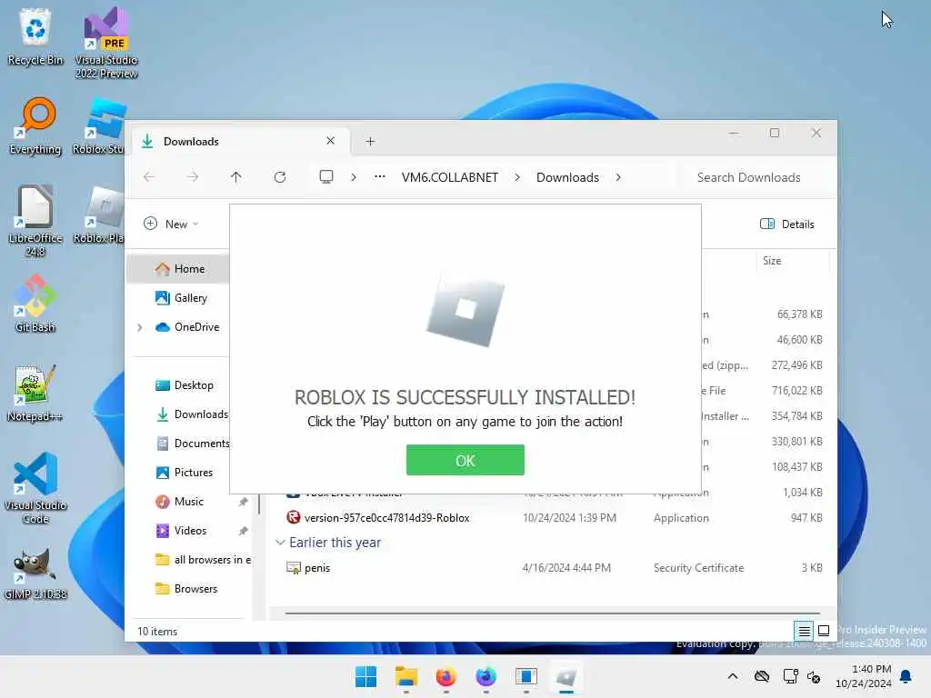Launch the Everything search desktop icon
Viewport: 931px width, 698px height.
coord(35,126)
